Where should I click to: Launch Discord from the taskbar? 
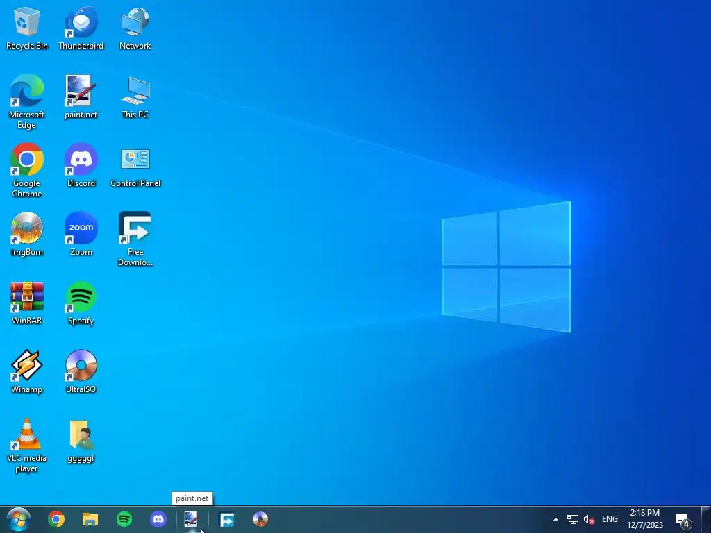(158, 519)
